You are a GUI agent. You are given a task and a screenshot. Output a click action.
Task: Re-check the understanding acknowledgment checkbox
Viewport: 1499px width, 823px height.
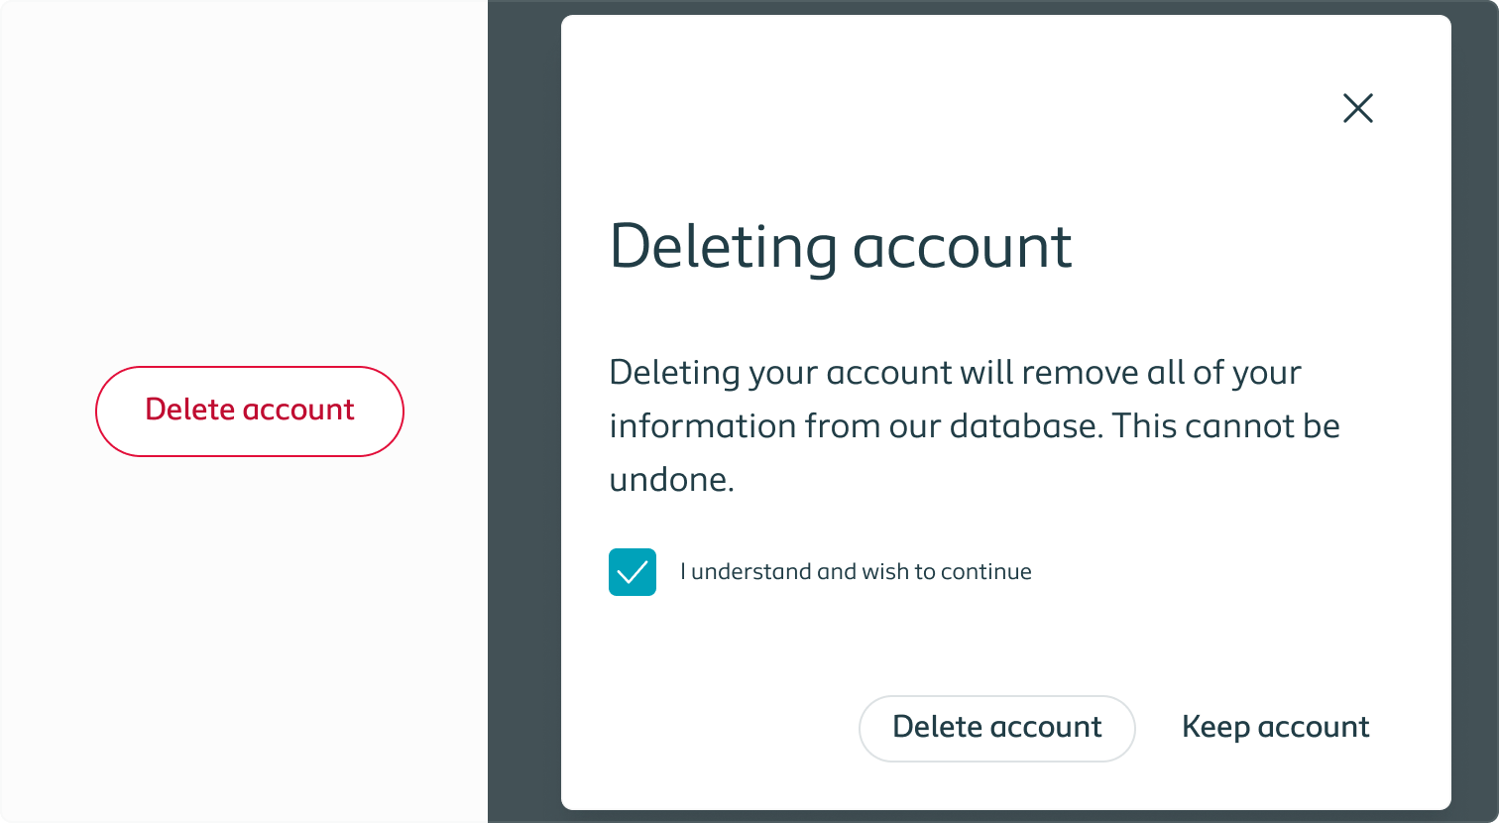[x=632, y=572]
